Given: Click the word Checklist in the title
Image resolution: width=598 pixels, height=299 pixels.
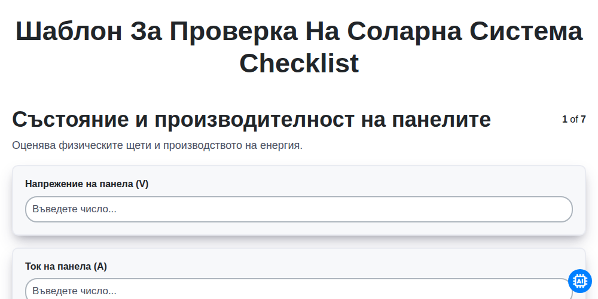Looking at the screenshot, I should click(299, 63).
